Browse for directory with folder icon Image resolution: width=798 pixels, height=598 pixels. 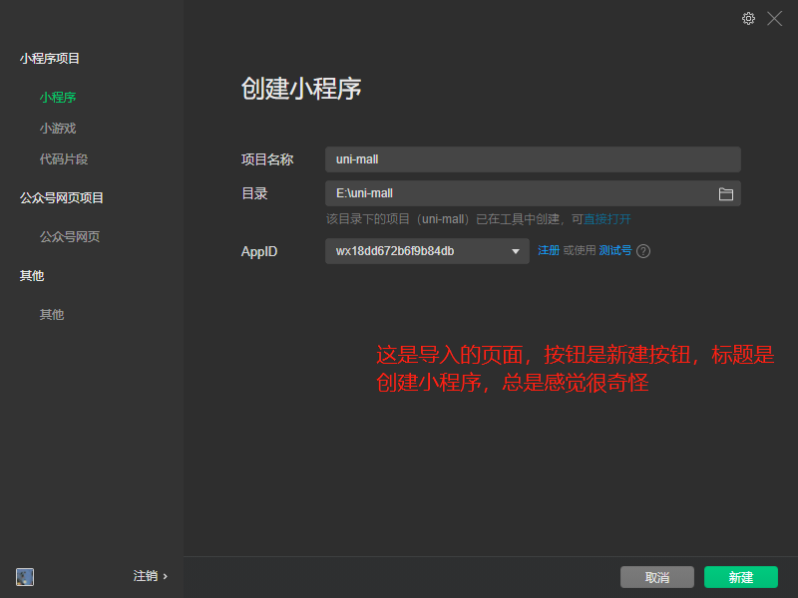point(726,193)
